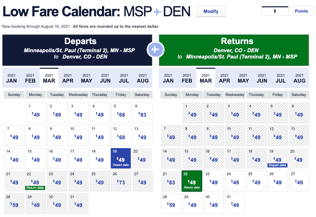Click the airplane swap icon between calendars
Image resolution: width=316 pixels, height=217 pixels.
click(x=156, y=49)
